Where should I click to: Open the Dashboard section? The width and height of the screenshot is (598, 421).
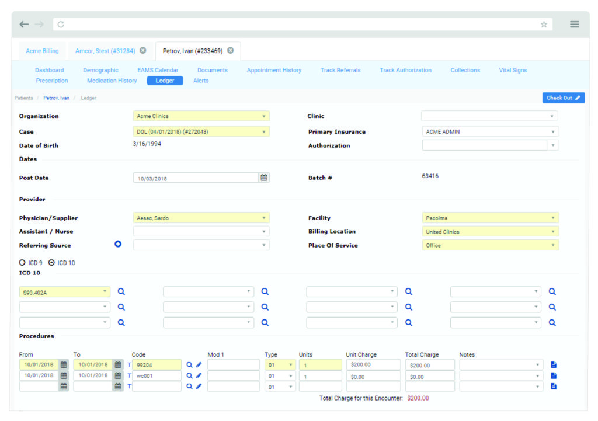pyautogui.click(x=50, y=70)
